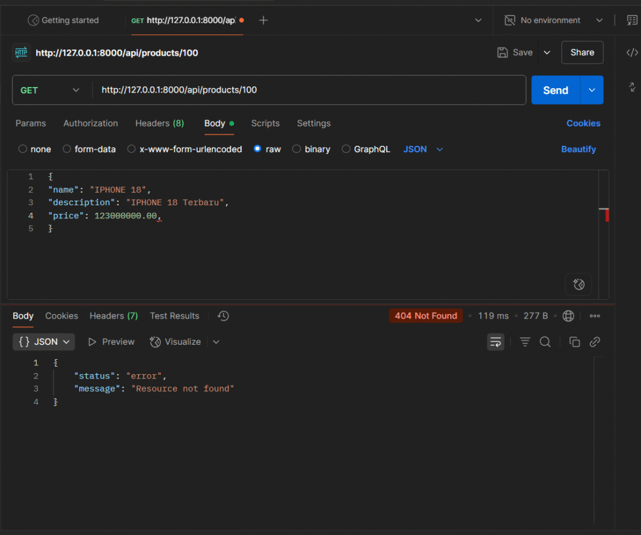Open the response filter icon
Screen dimensions: 641x535
(x=525, y=342)
